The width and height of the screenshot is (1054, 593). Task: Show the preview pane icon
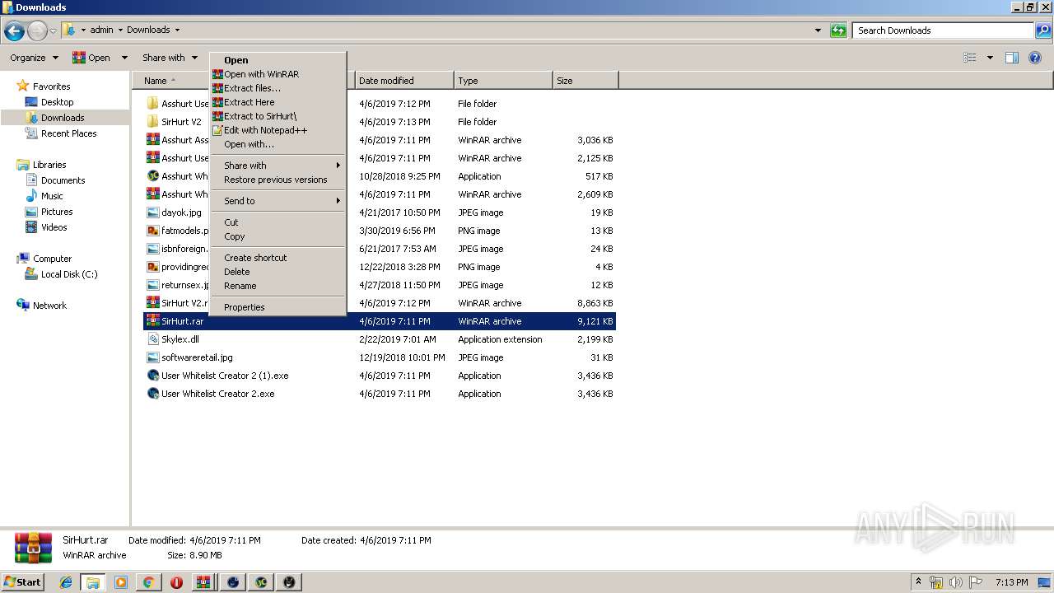click(x=1012, y=58)
